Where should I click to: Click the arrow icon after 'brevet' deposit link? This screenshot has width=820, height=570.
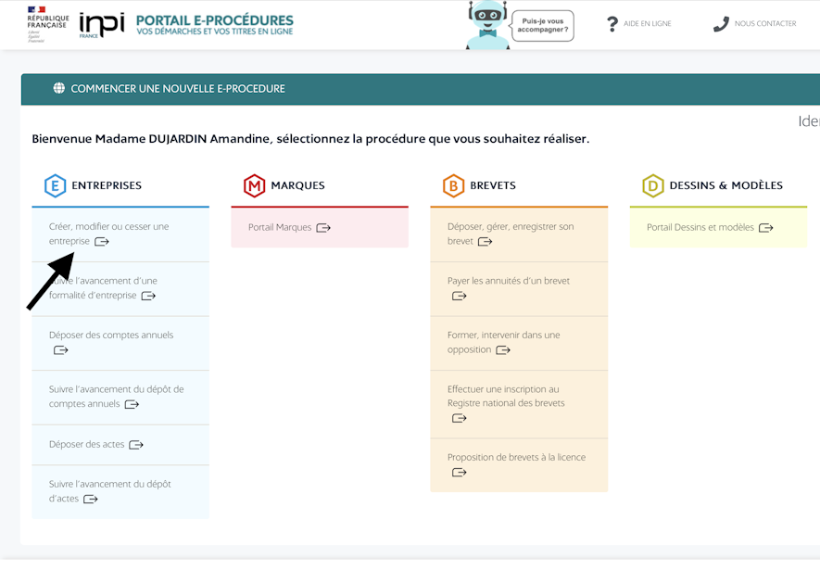[x=485, y=242]
